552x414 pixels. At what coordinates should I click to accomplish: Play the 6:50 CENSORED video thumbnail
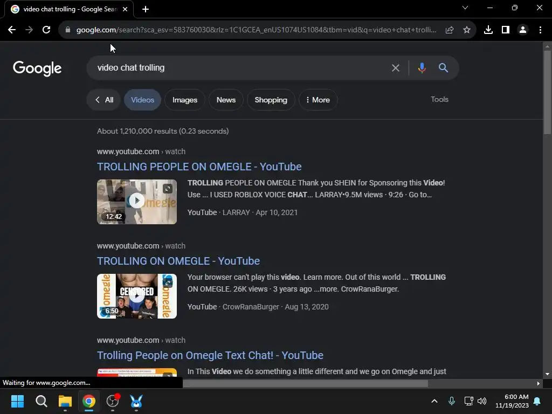tap(137, 296)
